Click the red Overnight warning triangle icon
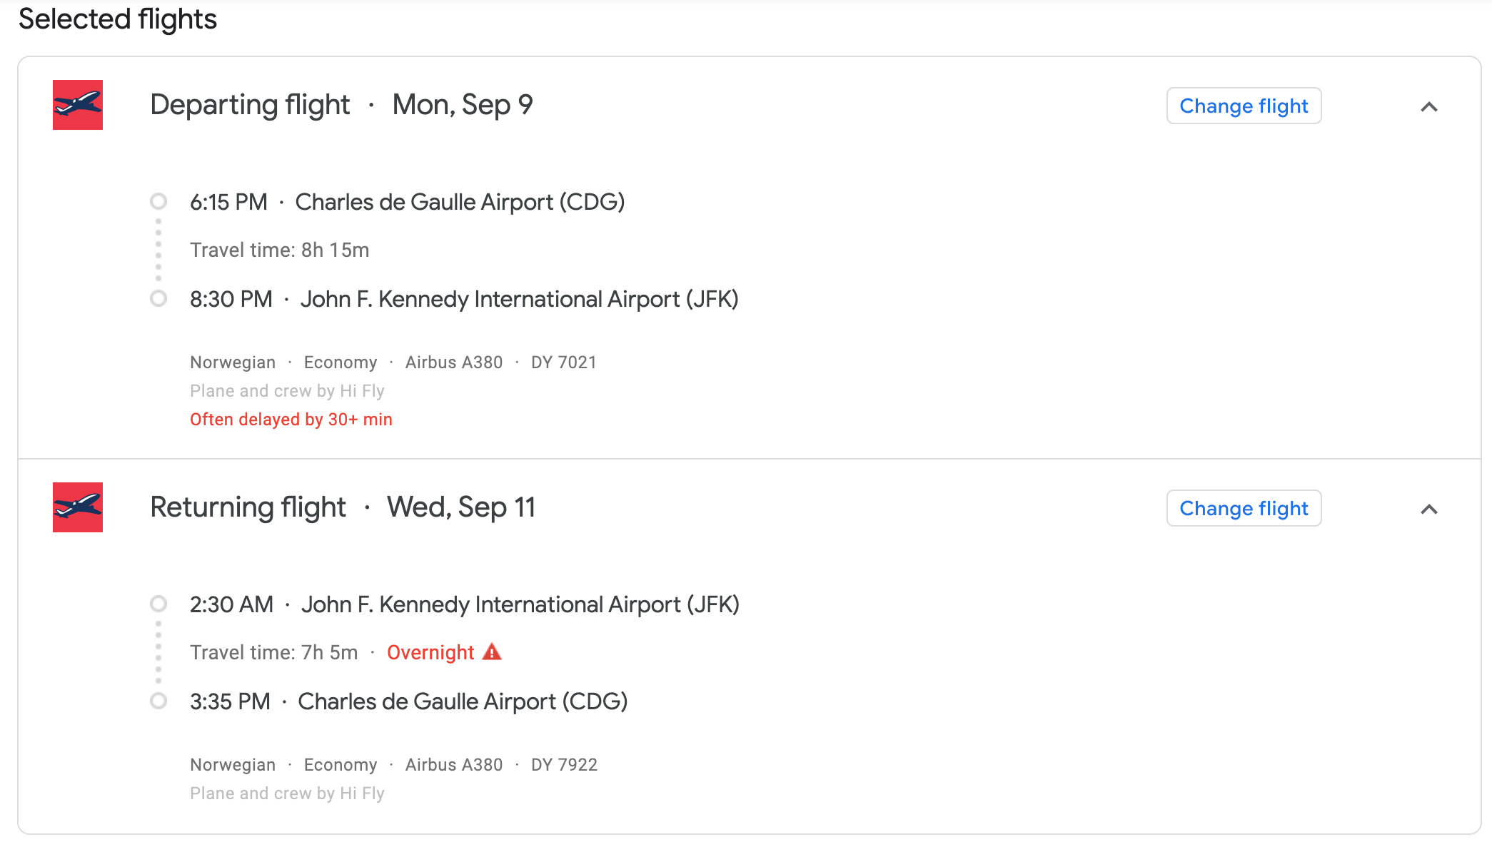The width and height of the screenshot is (1492, 852). (x=492, y=651)
